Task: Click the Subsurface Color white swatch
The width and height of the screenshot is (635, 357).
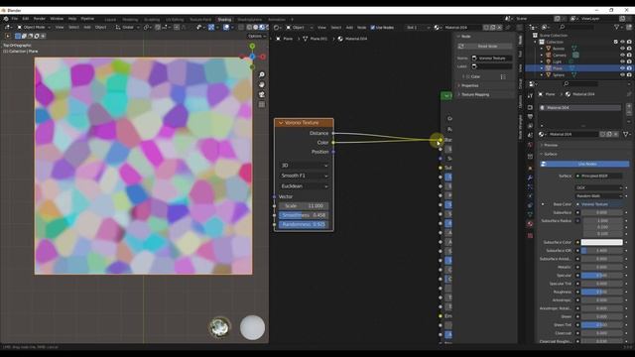Action: (602, 242)
